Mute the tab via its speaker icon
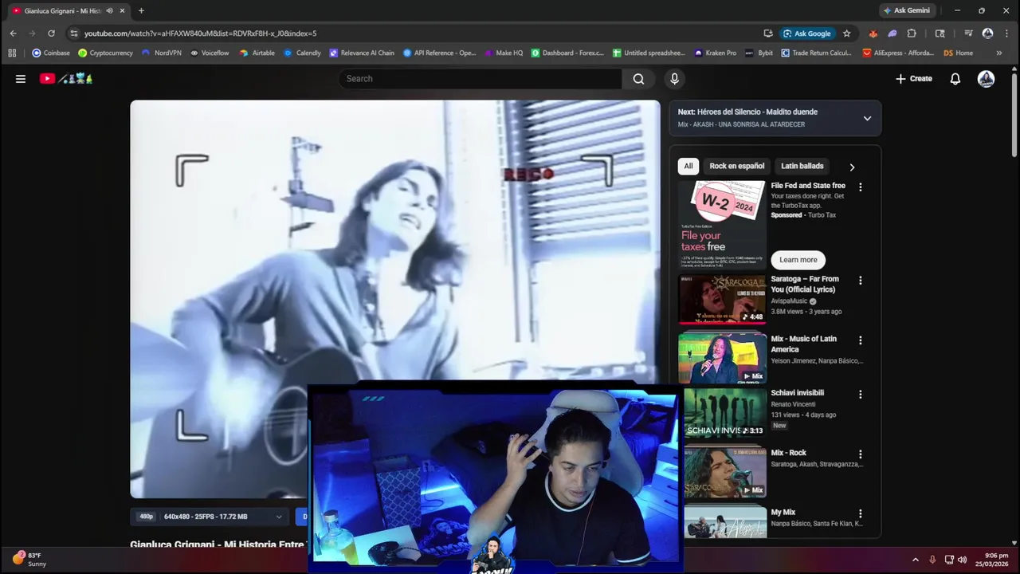The image size is (1020, 574). [109, 10]
